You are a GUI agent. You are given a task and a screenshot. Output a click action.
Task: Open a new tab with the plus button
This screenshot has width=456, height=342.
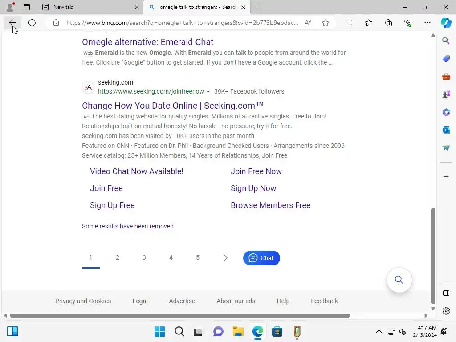click(258, 7)
